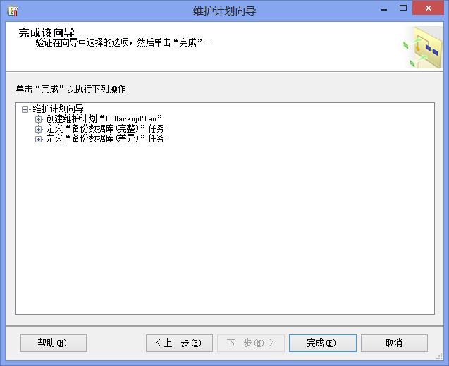Select the 定义"备份数据库(差异)"任务 tree item
Screen dimensions: 449x366
(104, 139)
